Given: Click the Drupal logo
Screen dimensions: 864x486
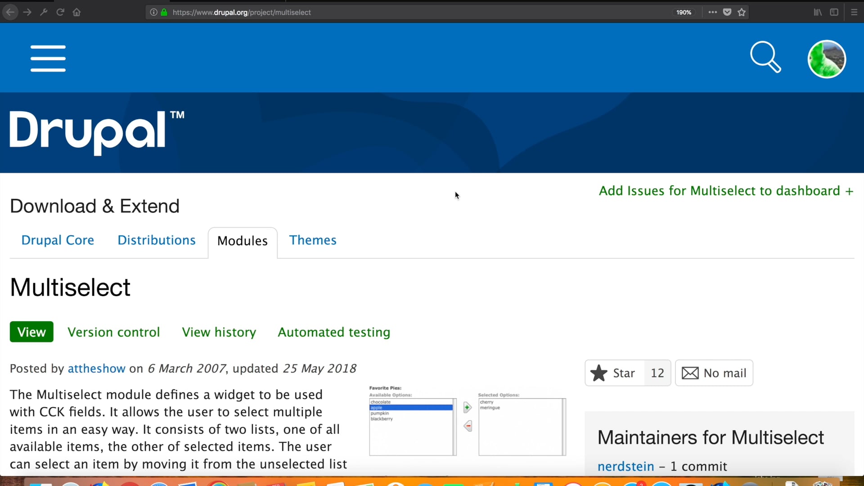Looking at the screenshot, I should (90, 132).
